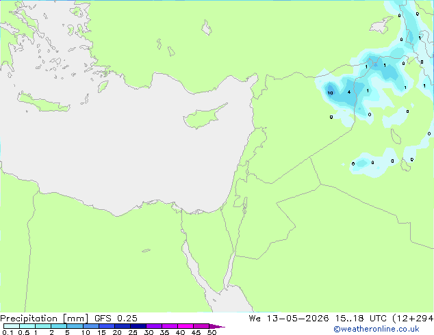Click the legend scale label '50'
Viewport: 434px width, 335px height.
212,332
